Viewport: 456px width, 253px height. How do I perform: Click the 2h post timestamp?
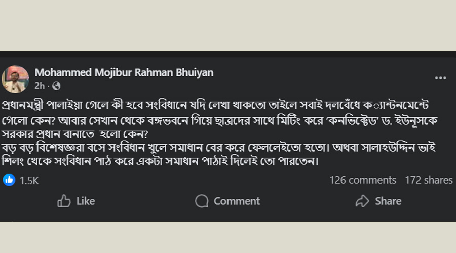point(40,86)
